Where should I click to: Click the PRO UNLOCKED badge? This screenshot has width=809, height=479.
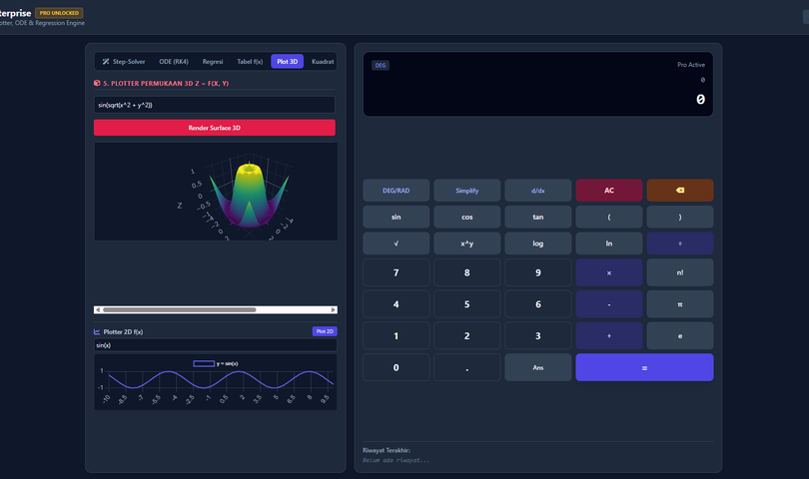(x=59, y=13)
